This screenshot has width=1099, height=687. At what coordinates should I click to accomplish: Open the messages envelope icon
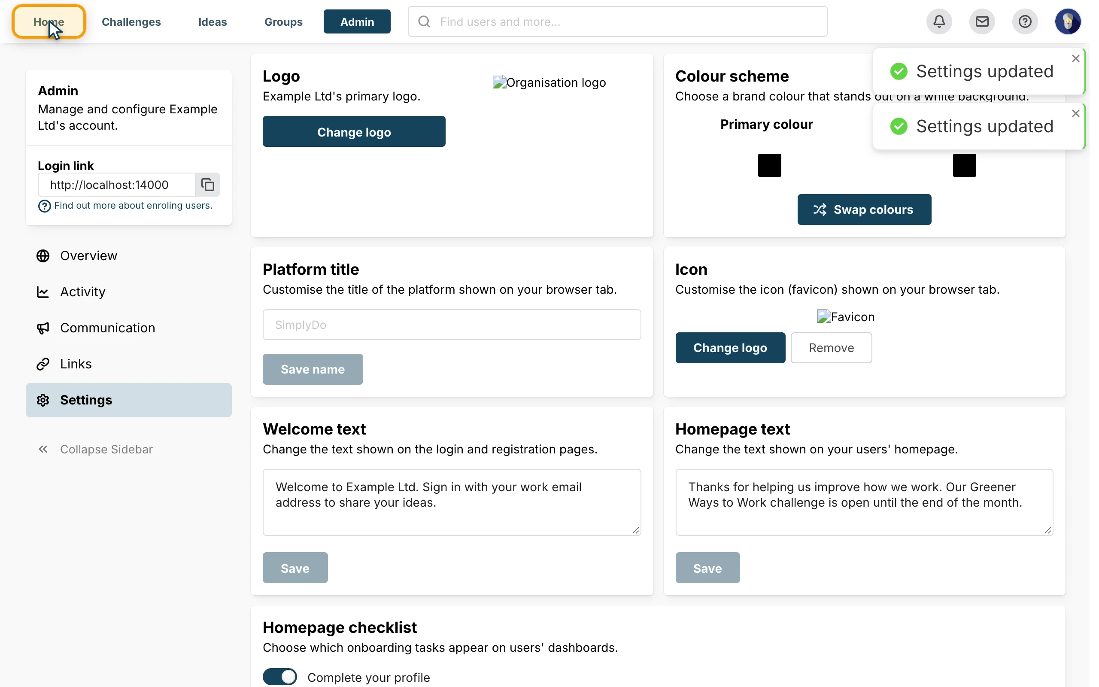tap(981, 21)
